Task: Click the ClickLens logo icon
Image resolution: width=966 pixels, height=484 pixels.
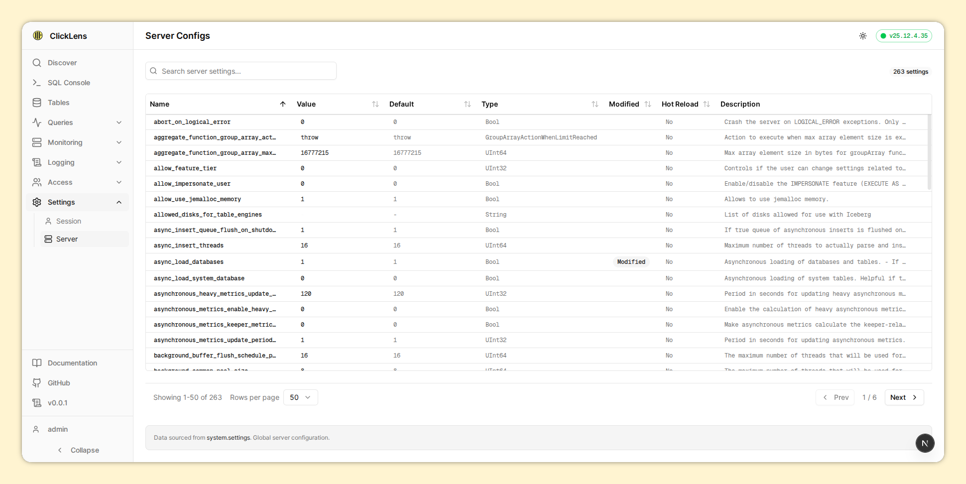Action: [x=38, y=35]
